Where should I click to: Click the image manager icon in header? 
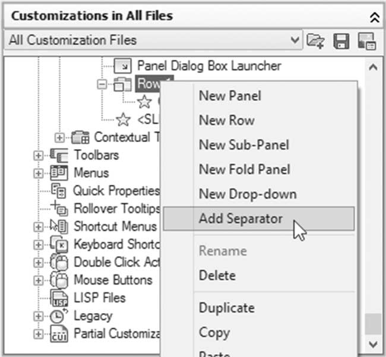pyautogui.click(x=367, y=42)
